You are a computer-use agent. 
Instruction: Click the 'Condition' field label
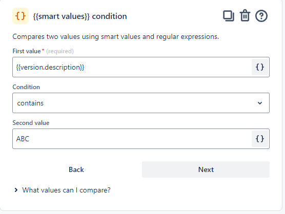26,87
